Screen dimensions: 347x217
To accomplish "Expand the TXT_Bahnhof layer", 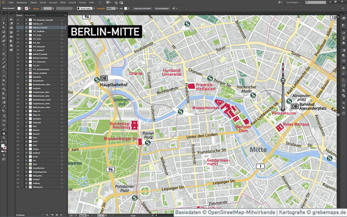I will coord(26,50).
